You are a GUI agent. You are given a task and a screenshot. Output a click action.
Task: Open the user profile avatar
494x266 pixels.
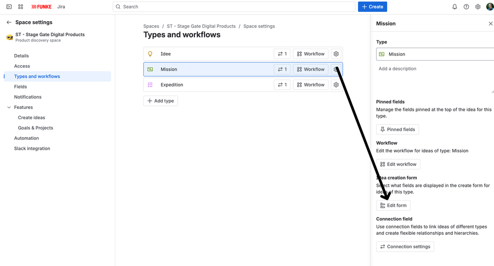[x=490, y=6]
